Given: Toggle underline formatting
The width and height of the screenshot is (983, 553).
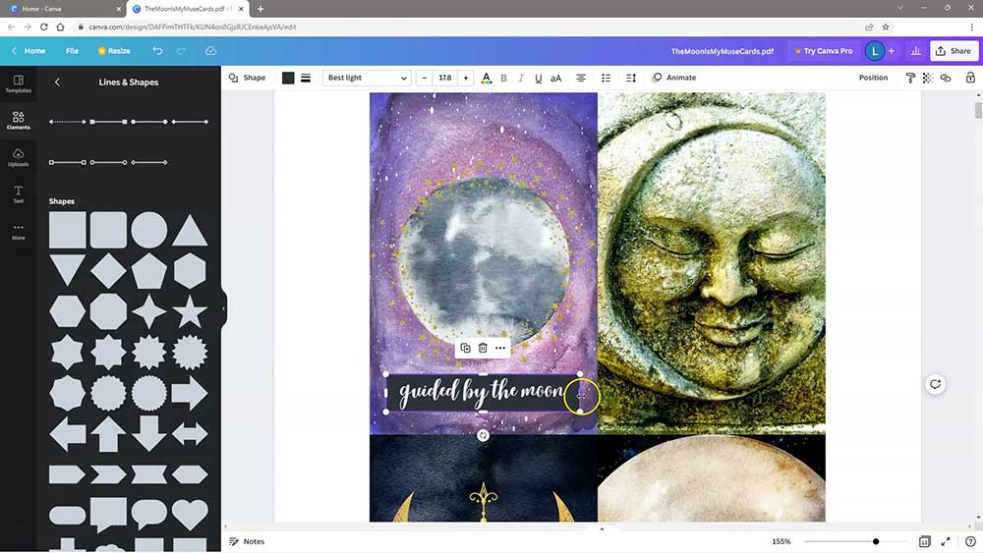Looking at the screenshot, I should (x=538, y=78).
